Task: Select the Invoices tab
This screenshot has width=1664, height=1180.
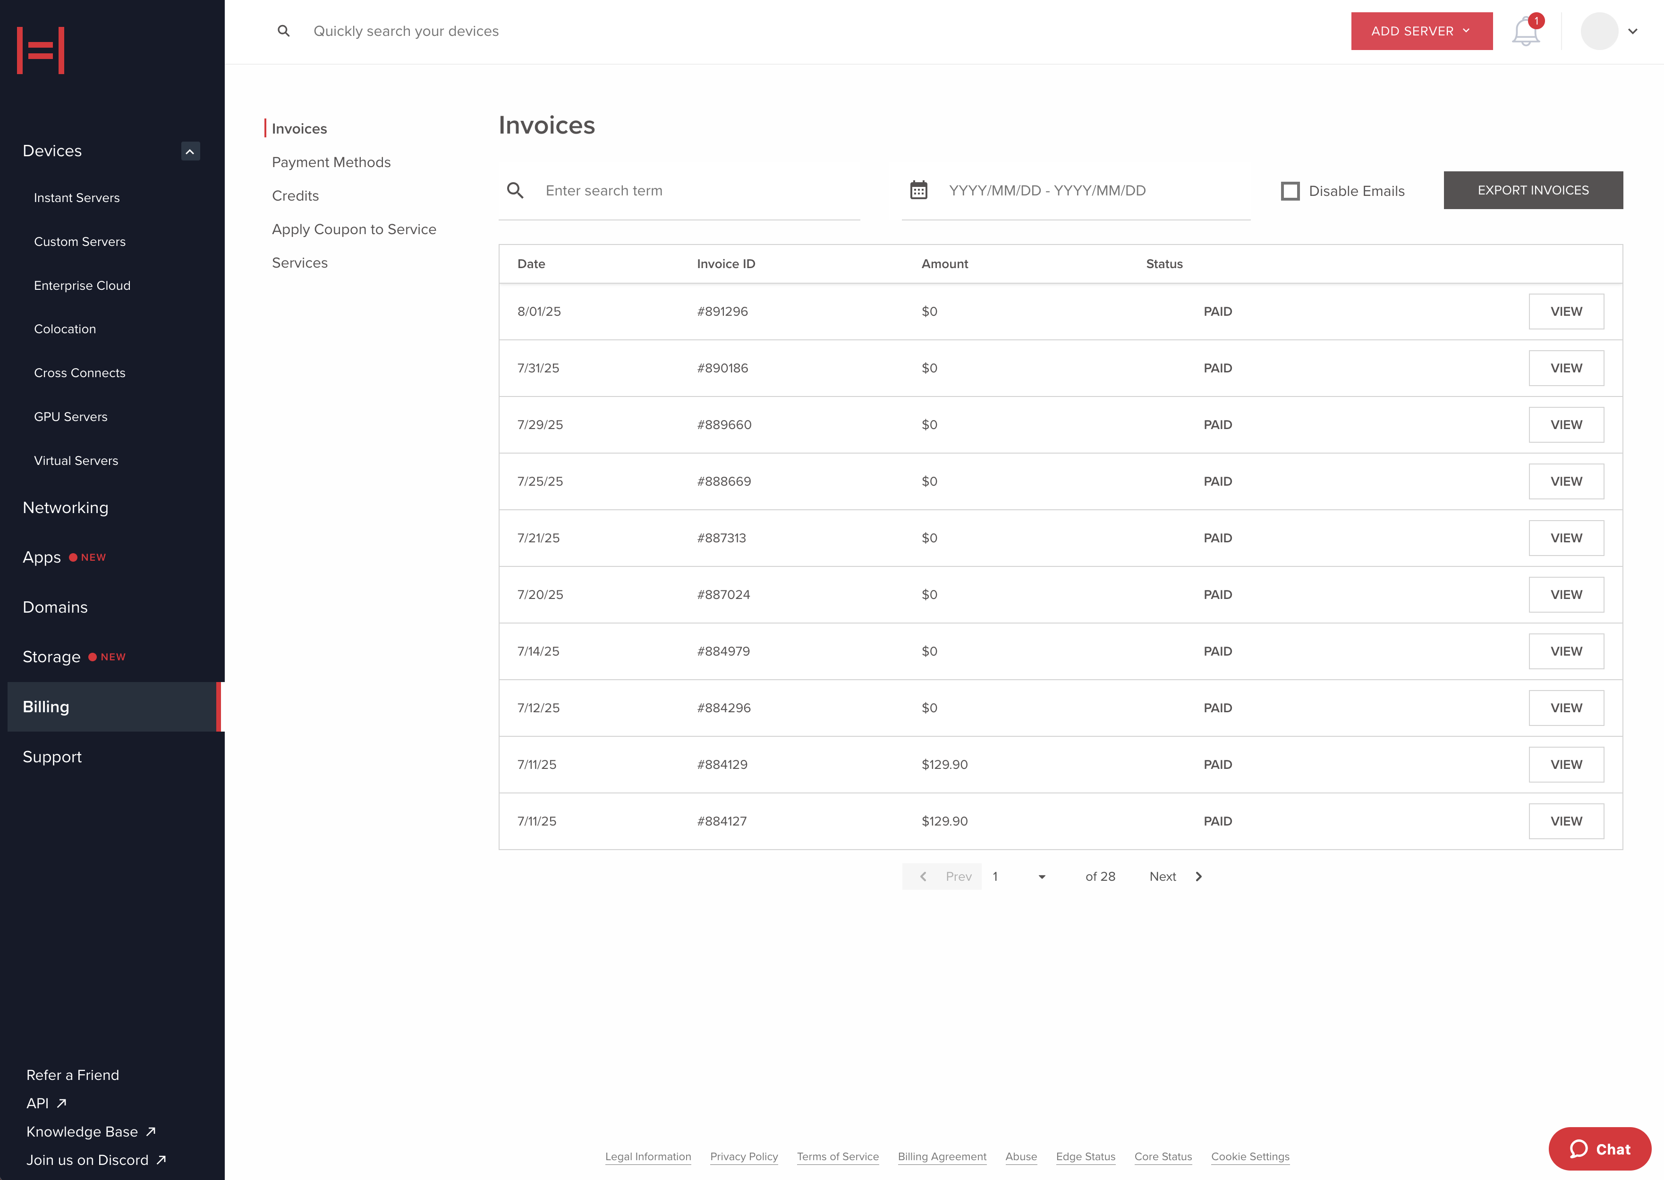Action: tap(299, 128)
